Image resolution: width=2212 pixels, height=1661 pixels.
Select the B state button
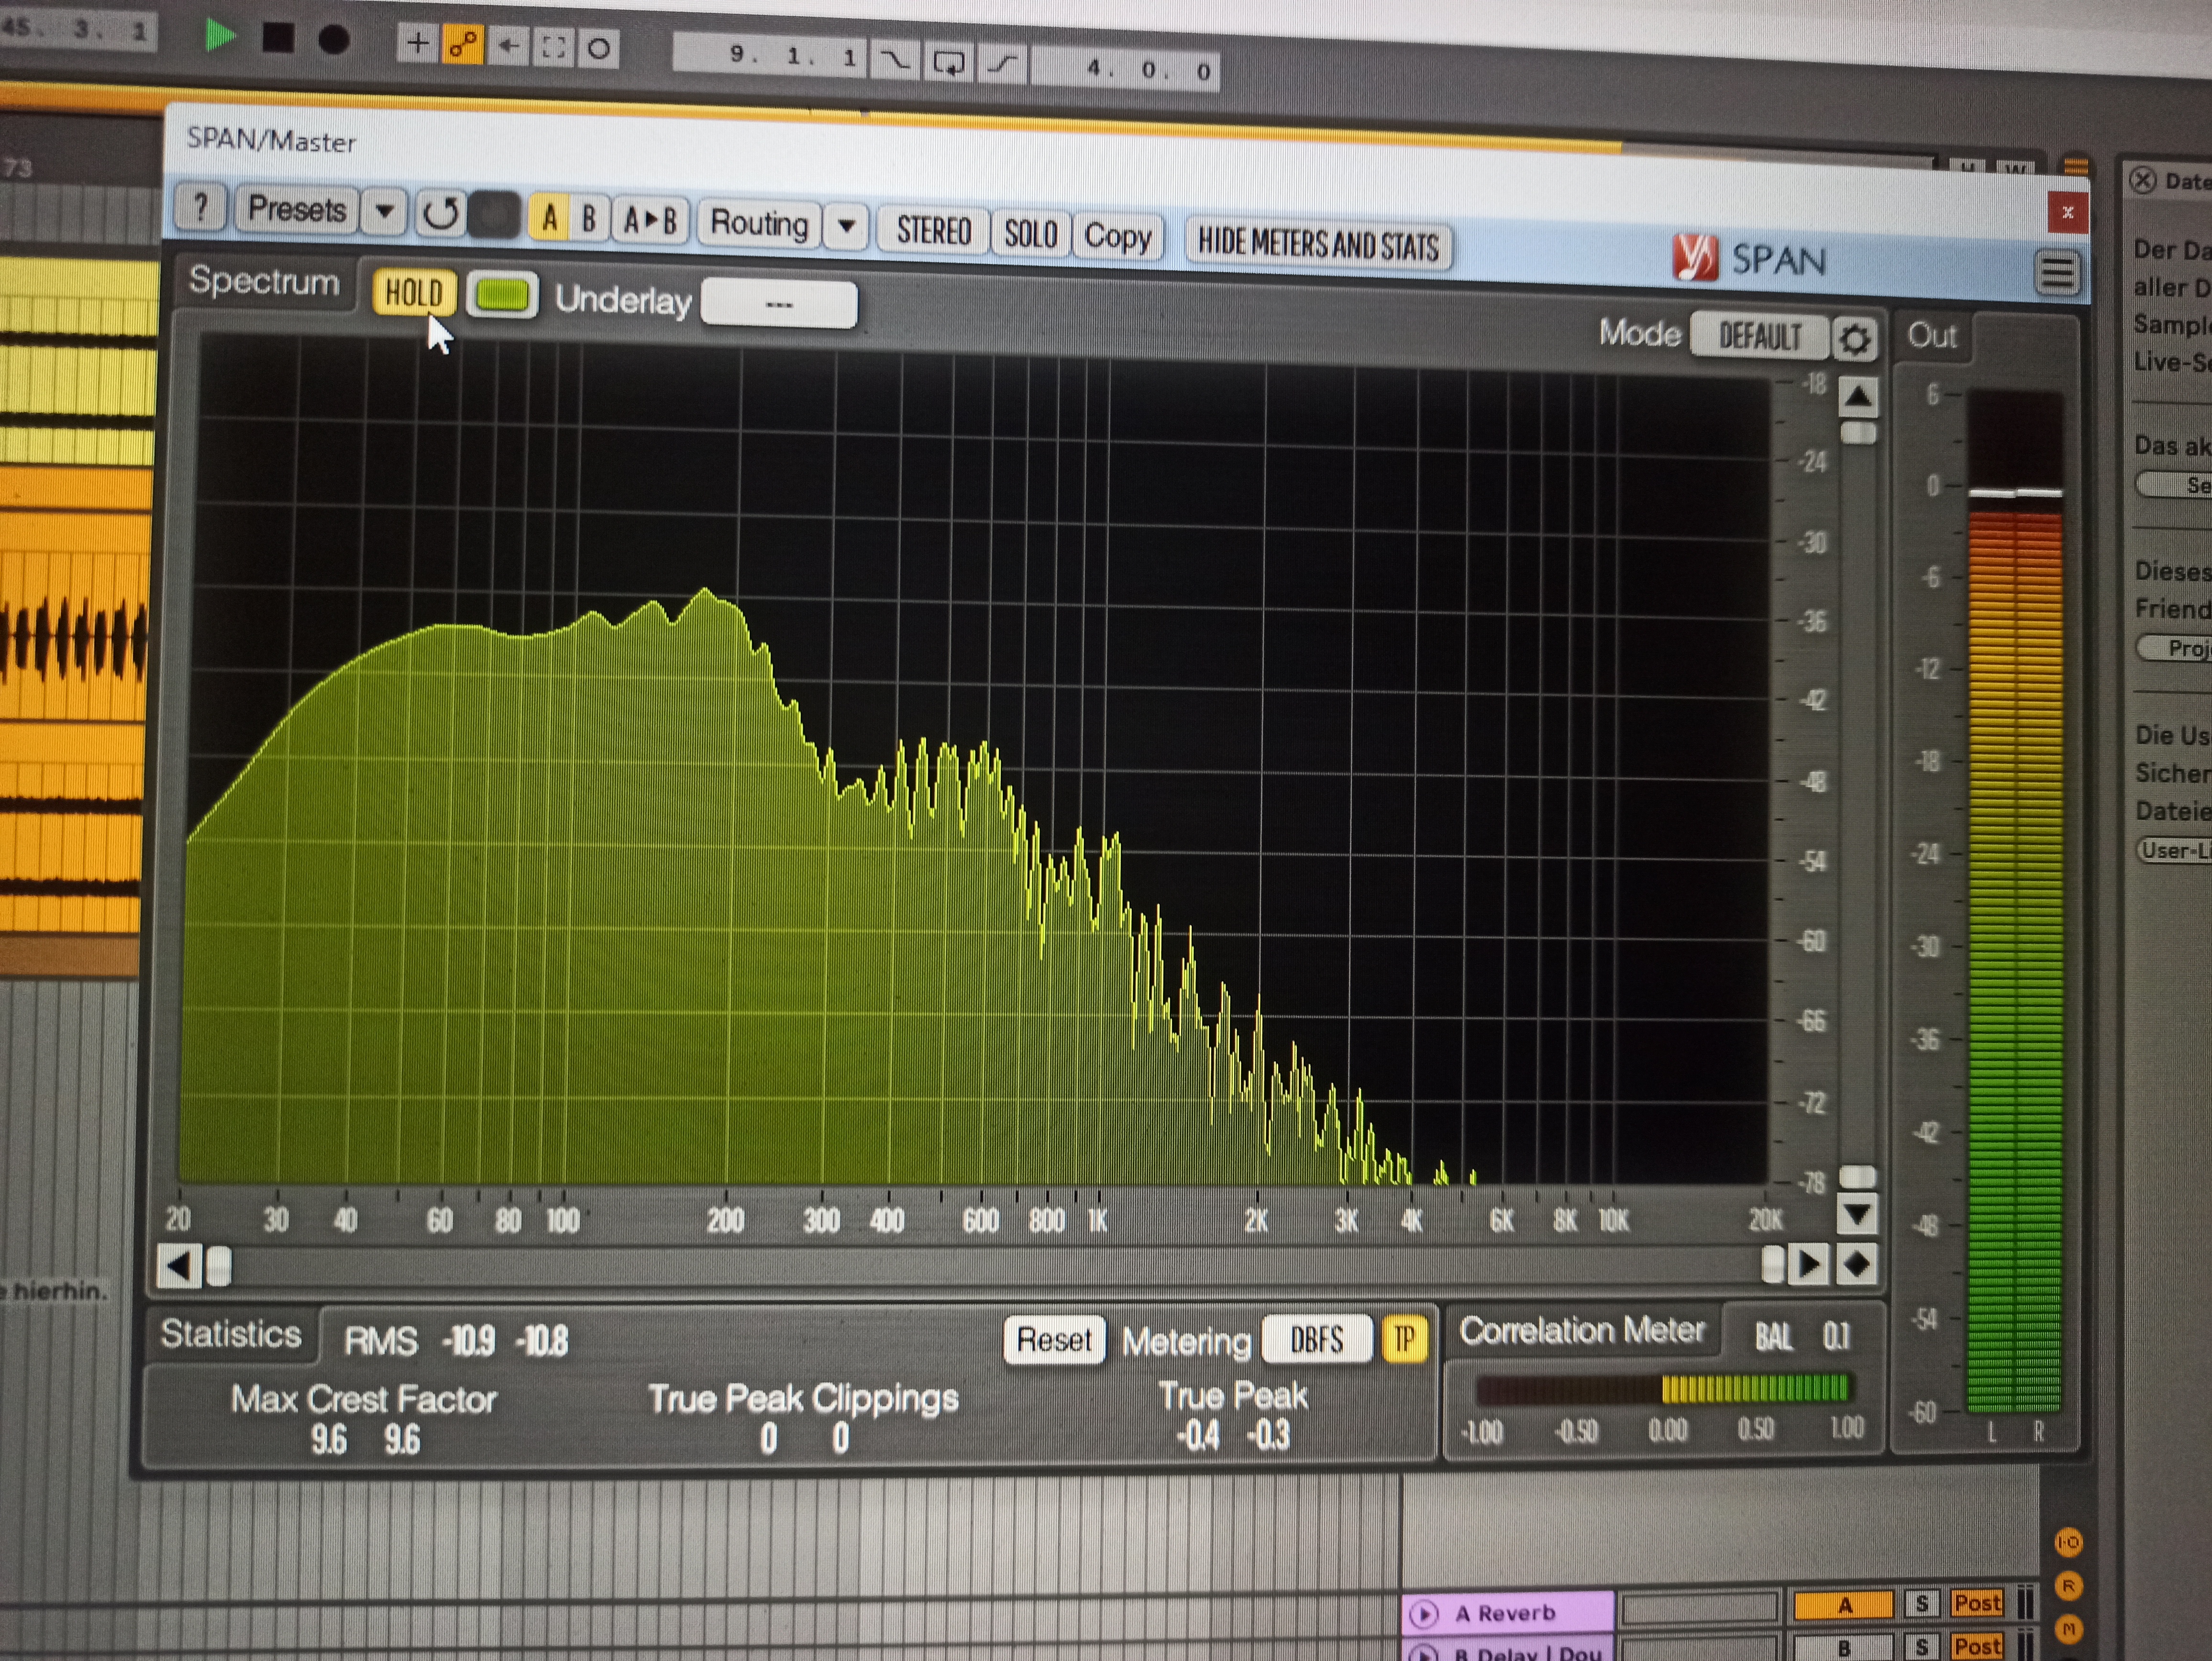click(x=589, y=218)
